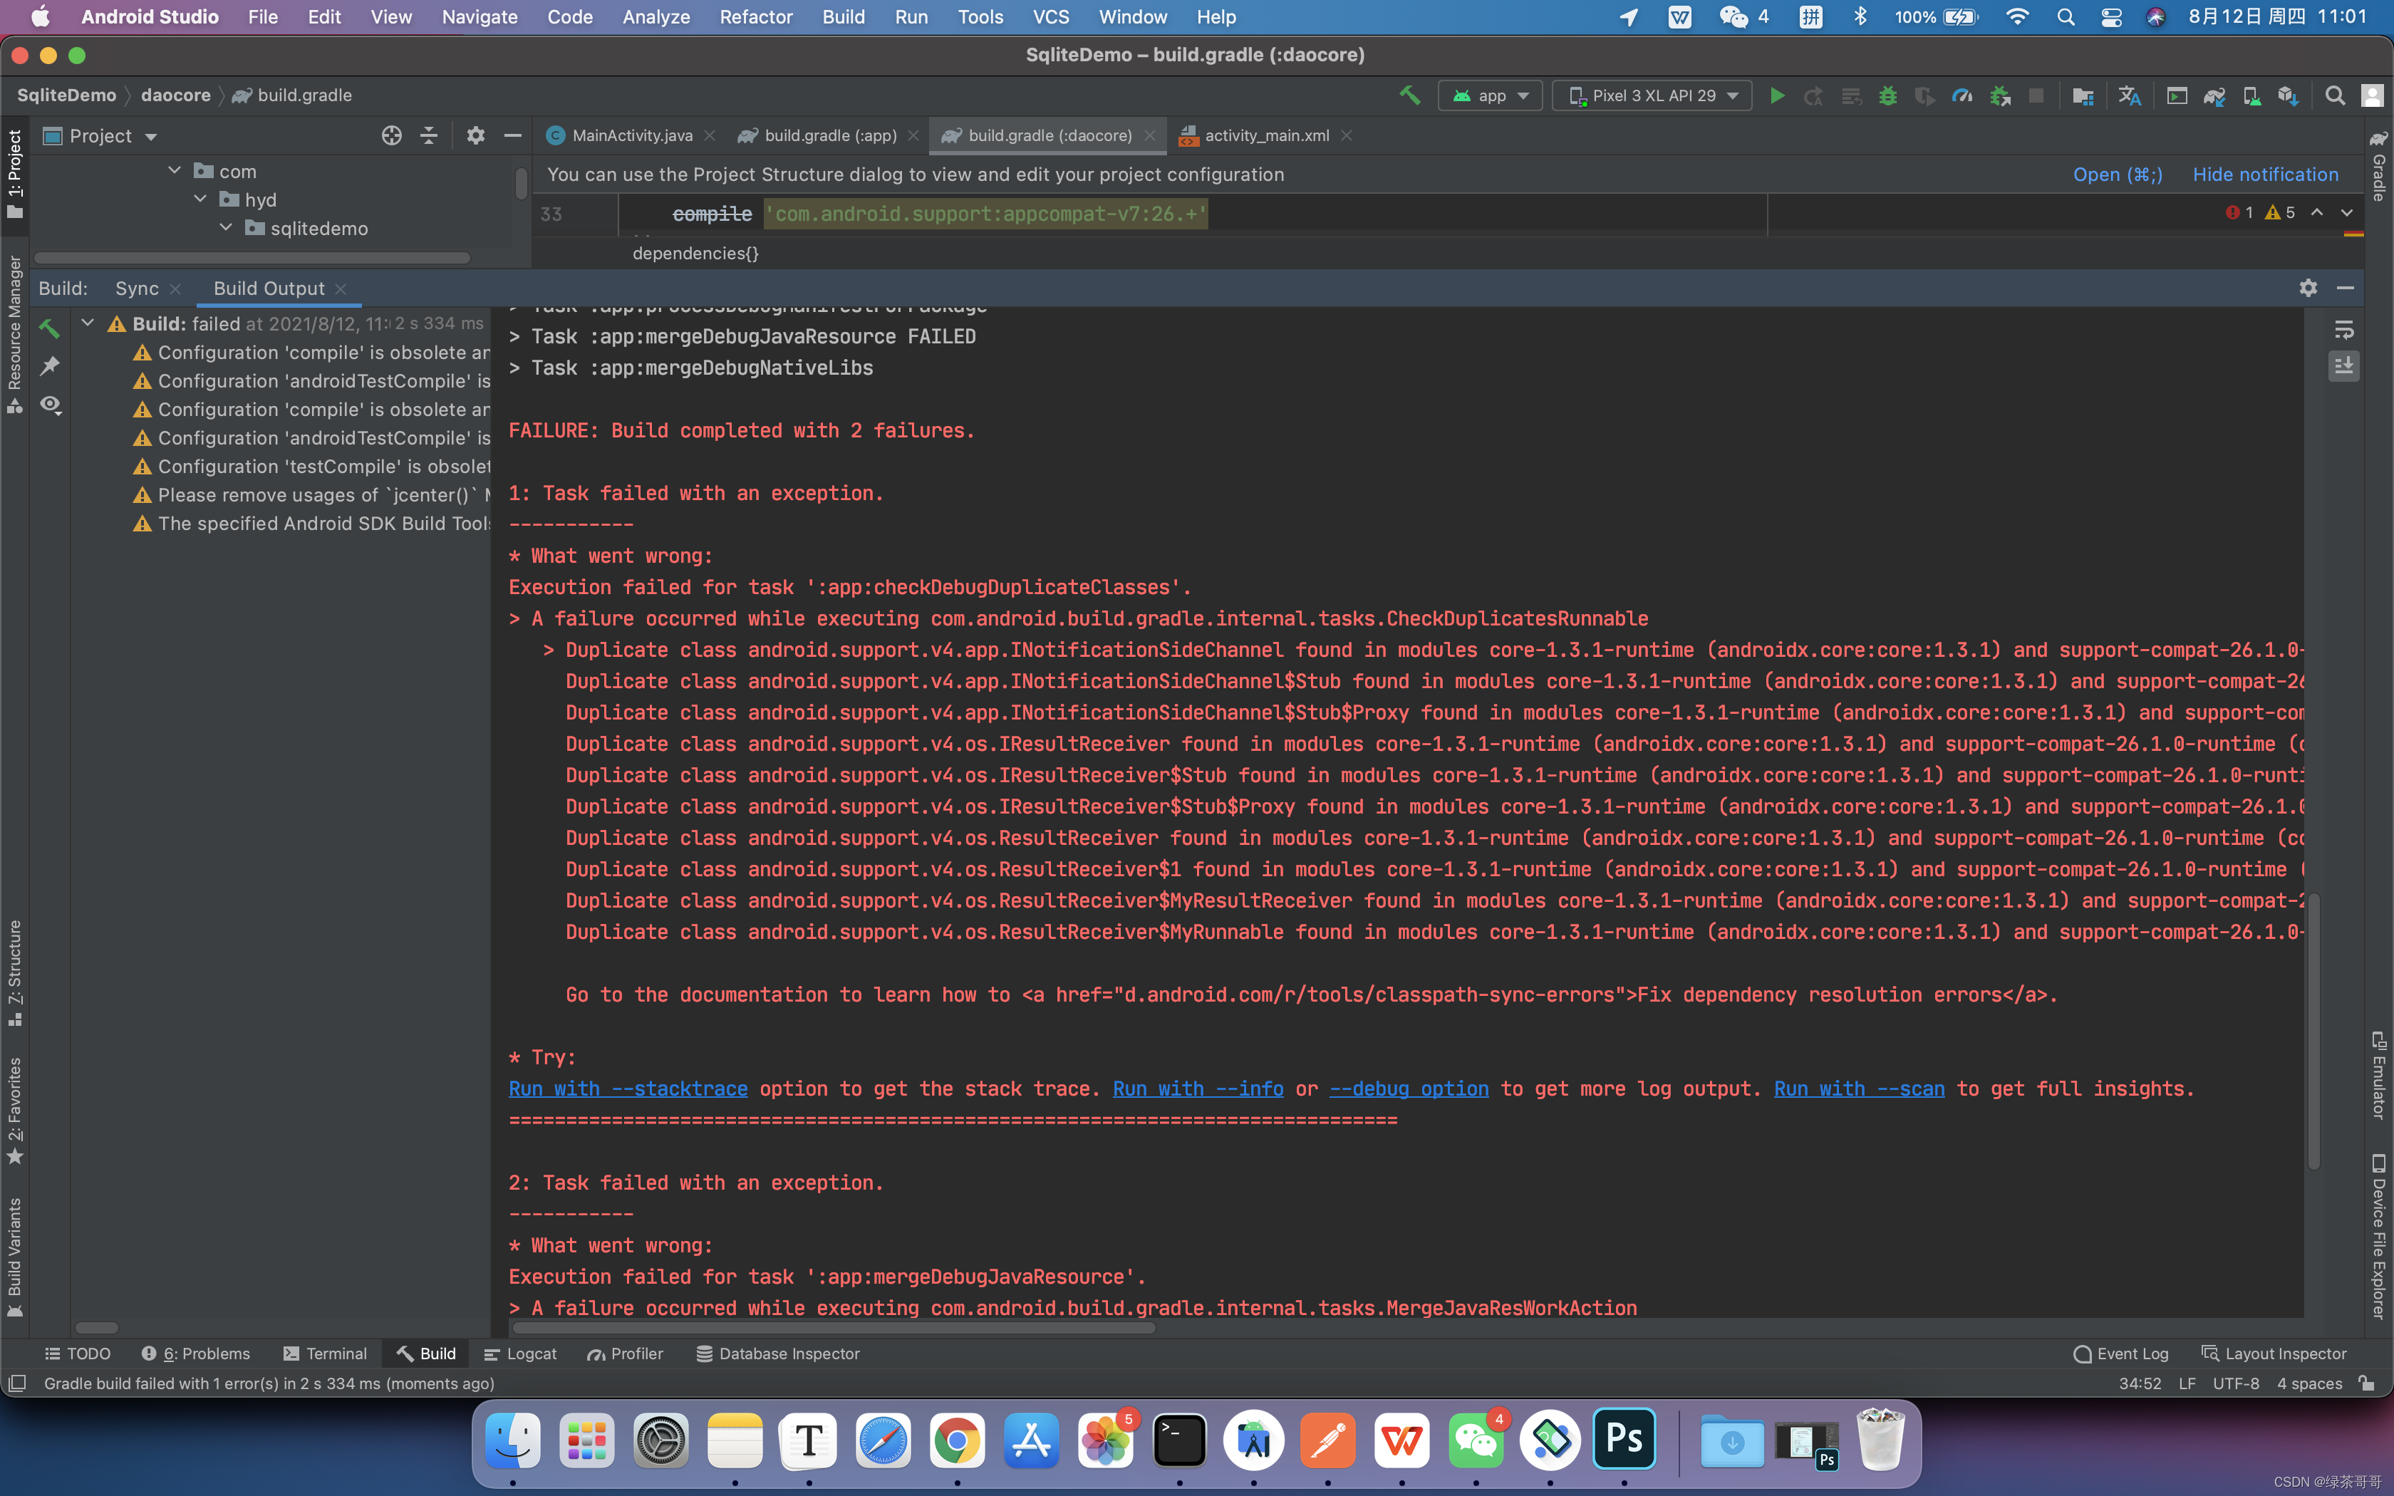Click the Hide notification link
Screen dimensions: 2394x1496
coord(2264,174)
